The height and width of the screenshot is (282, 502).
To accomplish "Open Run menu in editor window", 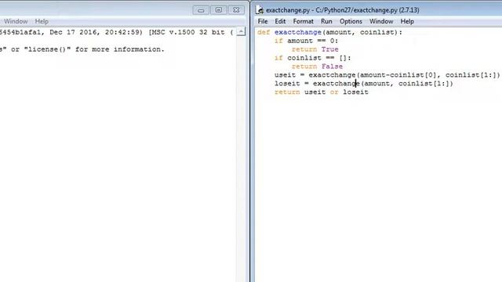I will tap(326, 21).
